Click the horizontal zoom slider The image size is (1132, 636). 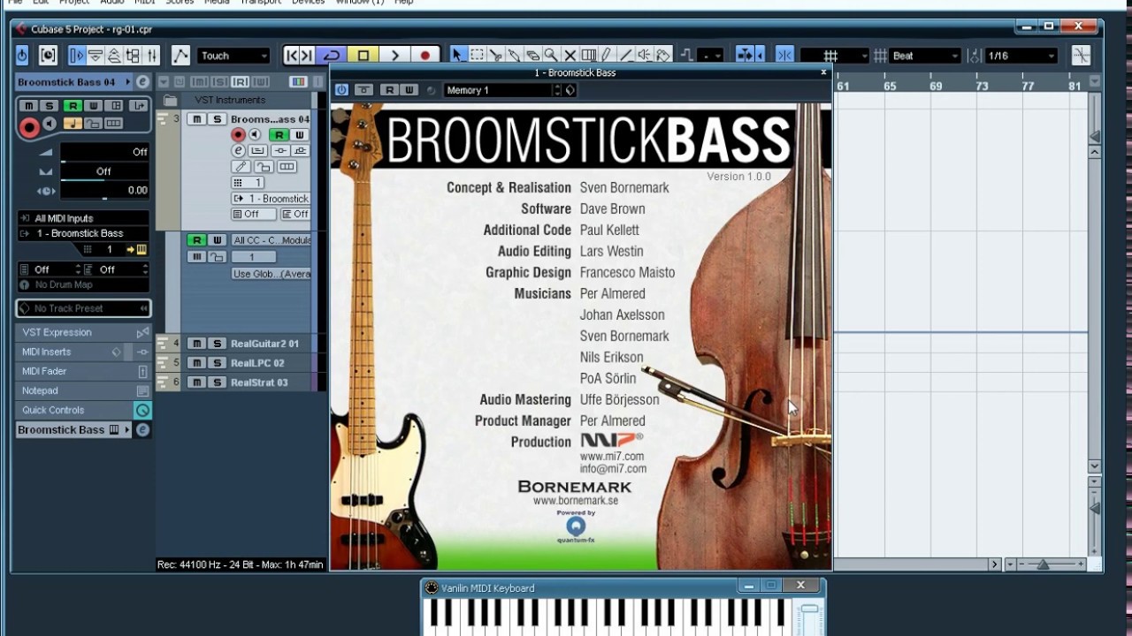pos(1050,564)
